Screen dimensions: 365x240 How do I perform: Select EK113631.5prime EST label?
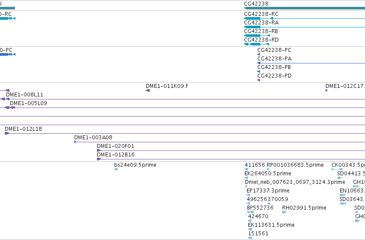tap(271, 225)
